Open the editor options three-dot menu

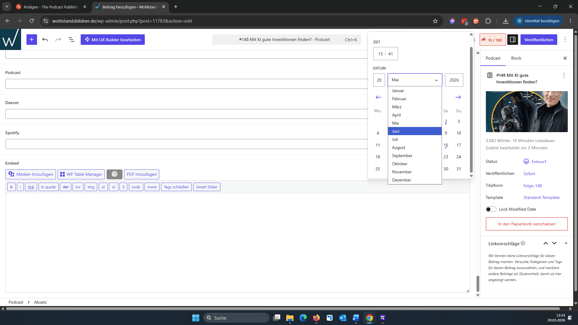pyautogui.click(x=565, y=39)
